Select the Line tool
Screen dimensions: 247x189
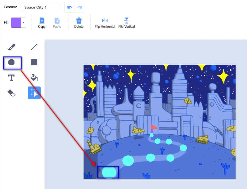[34, 47]
